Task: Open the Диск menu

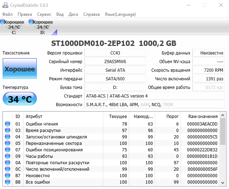Action: (73, 14)
